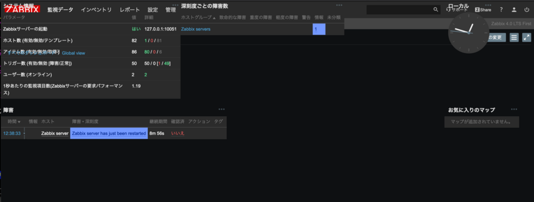
Task: Click the analog clock face
Action: (468, 32)
